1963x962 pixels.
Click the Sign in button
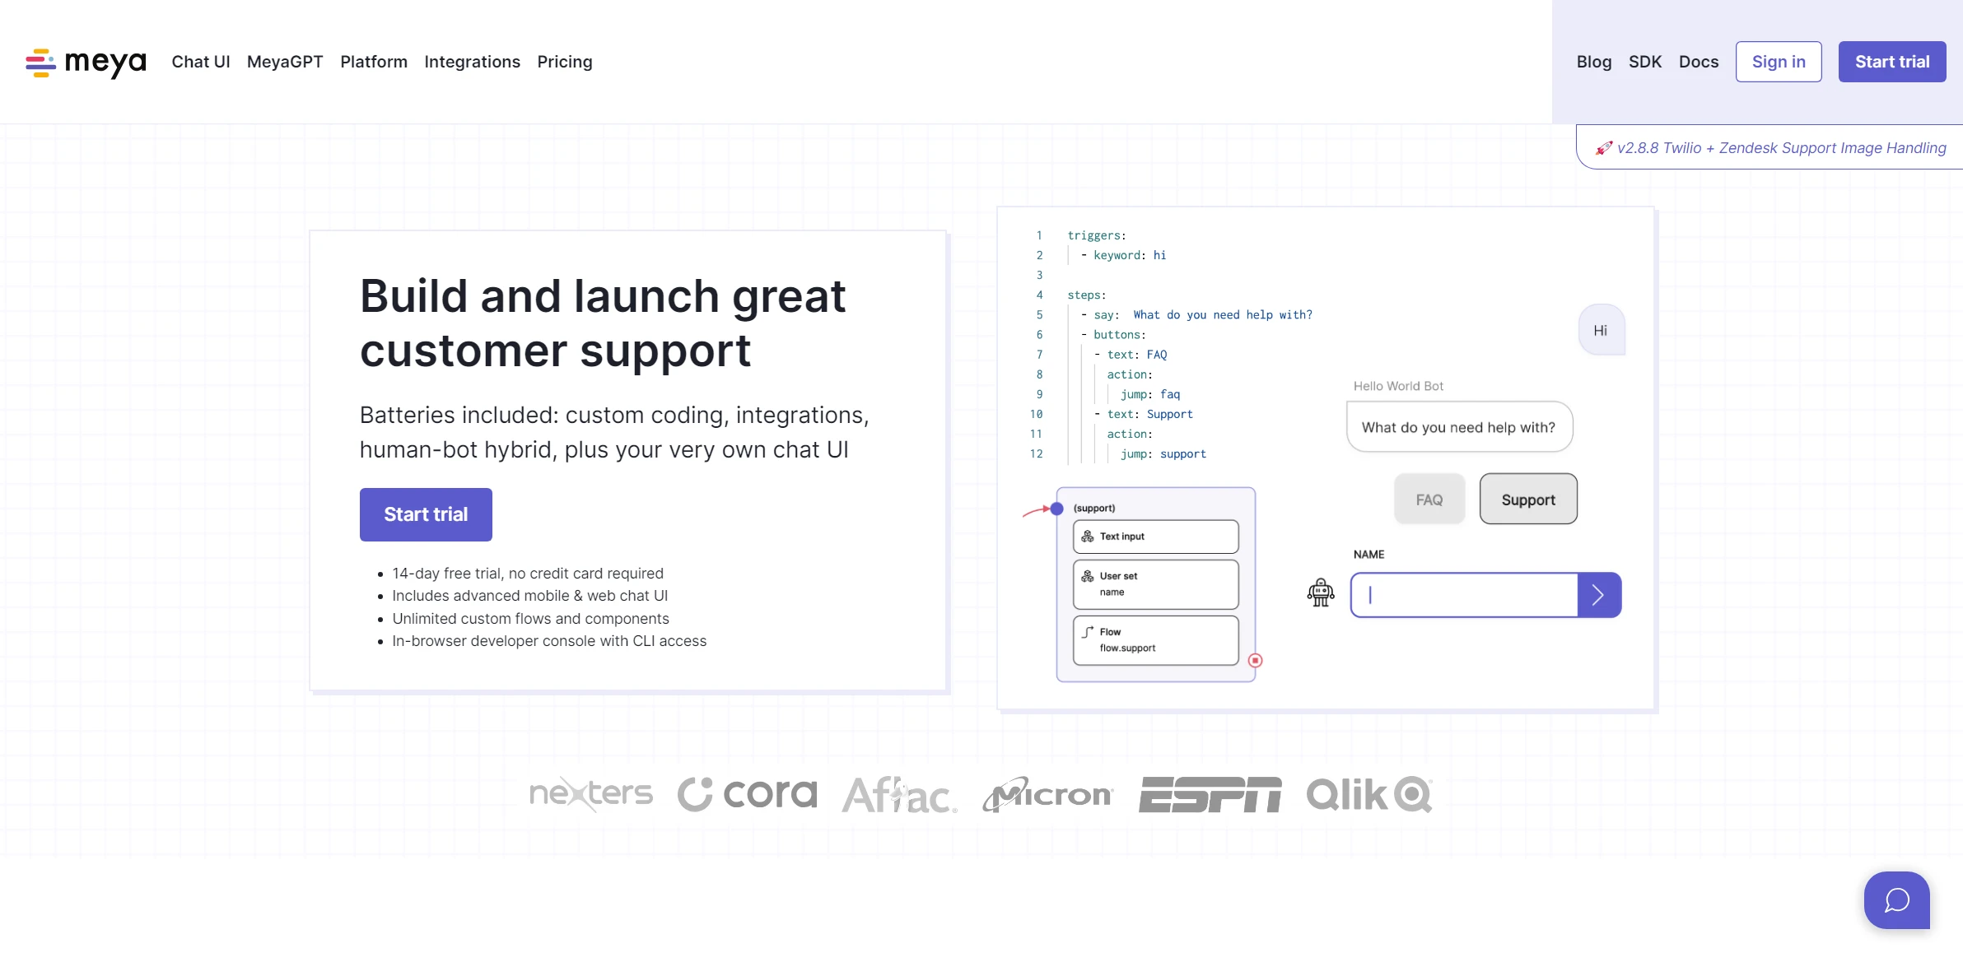pyautogui.click(x=1779, y=62)
